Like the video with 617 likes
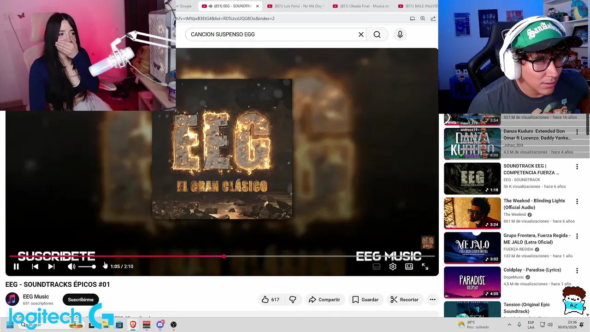Viewport: 590px width, 332px height. coord(270,300)
